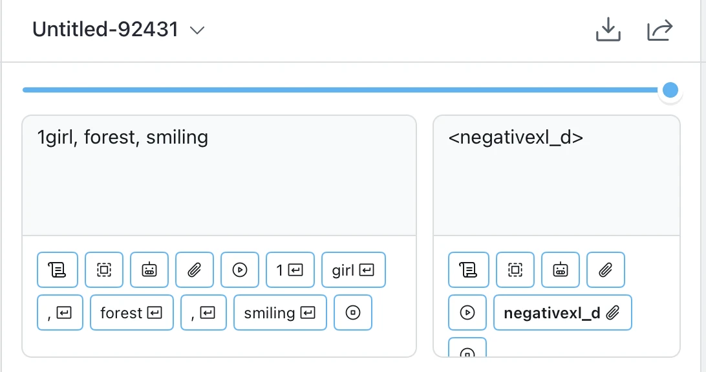Screen dimensions: 706x372
Task: Click the play icon chip in the negative prompt
Action: [467, 313]
